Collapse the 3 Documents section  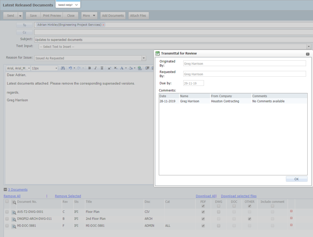pyautogui.click(x=5, y=190)
